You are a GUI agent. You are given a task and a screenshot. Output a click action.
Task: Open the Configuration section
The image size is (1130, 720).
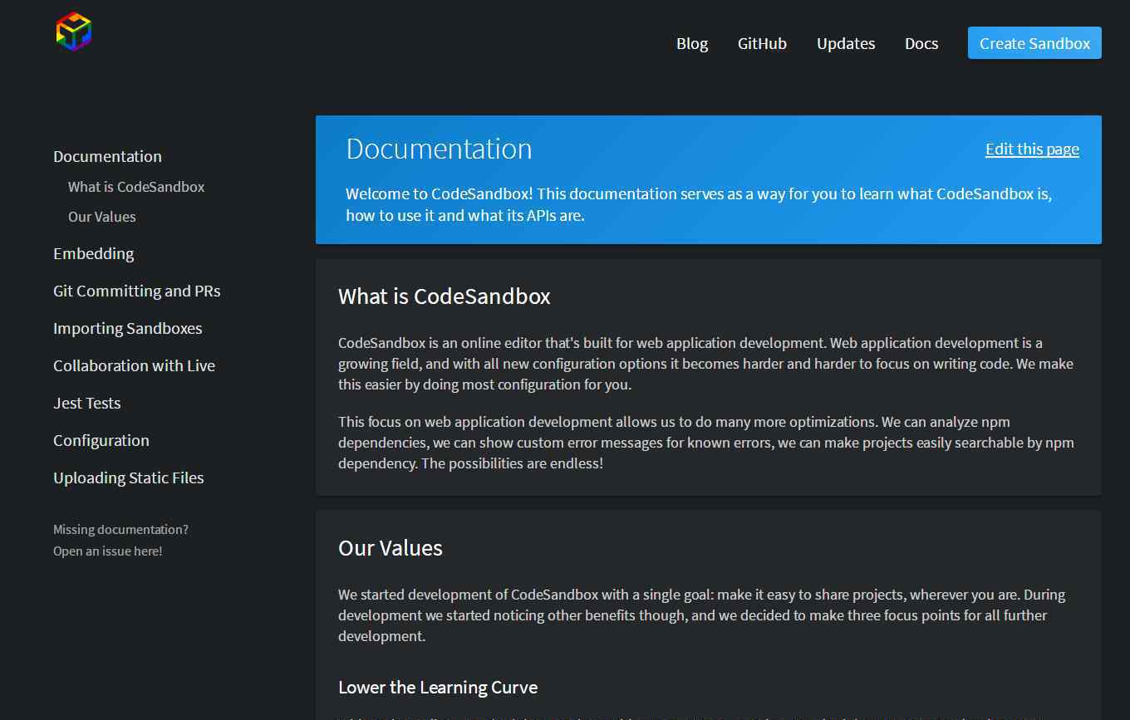[101, 440]
